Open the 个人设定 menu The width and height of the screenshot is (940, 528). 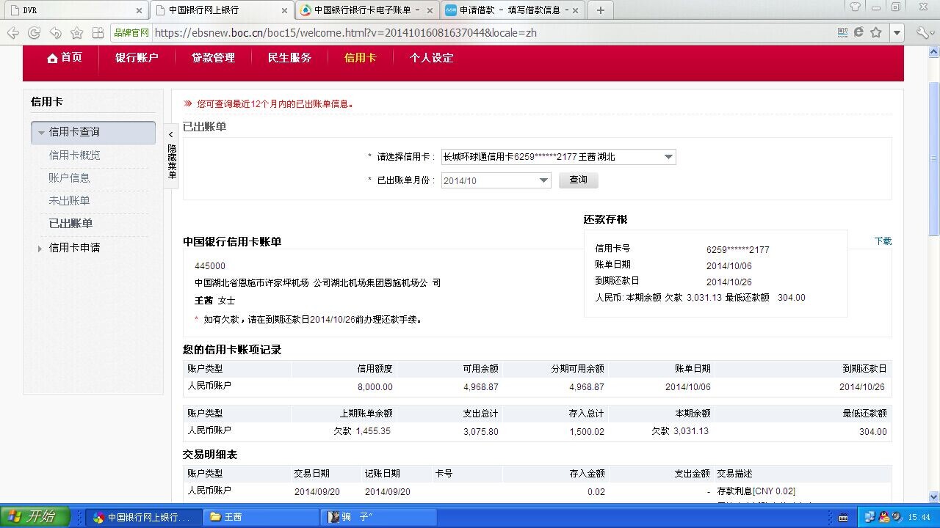431,58
